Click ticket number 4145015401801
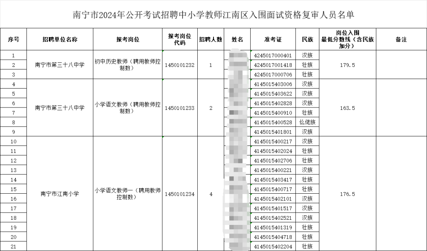The height and width of the screenshot is (251, 427). click(273, 132)
